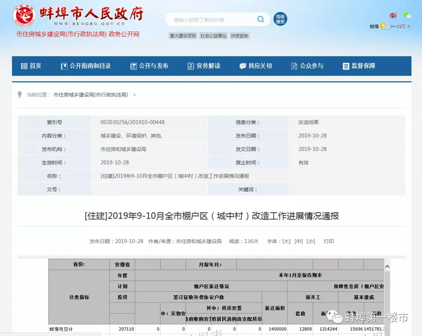The image size is (422, 336).
Task: Click into the search input field
Action: click(211, 20)
